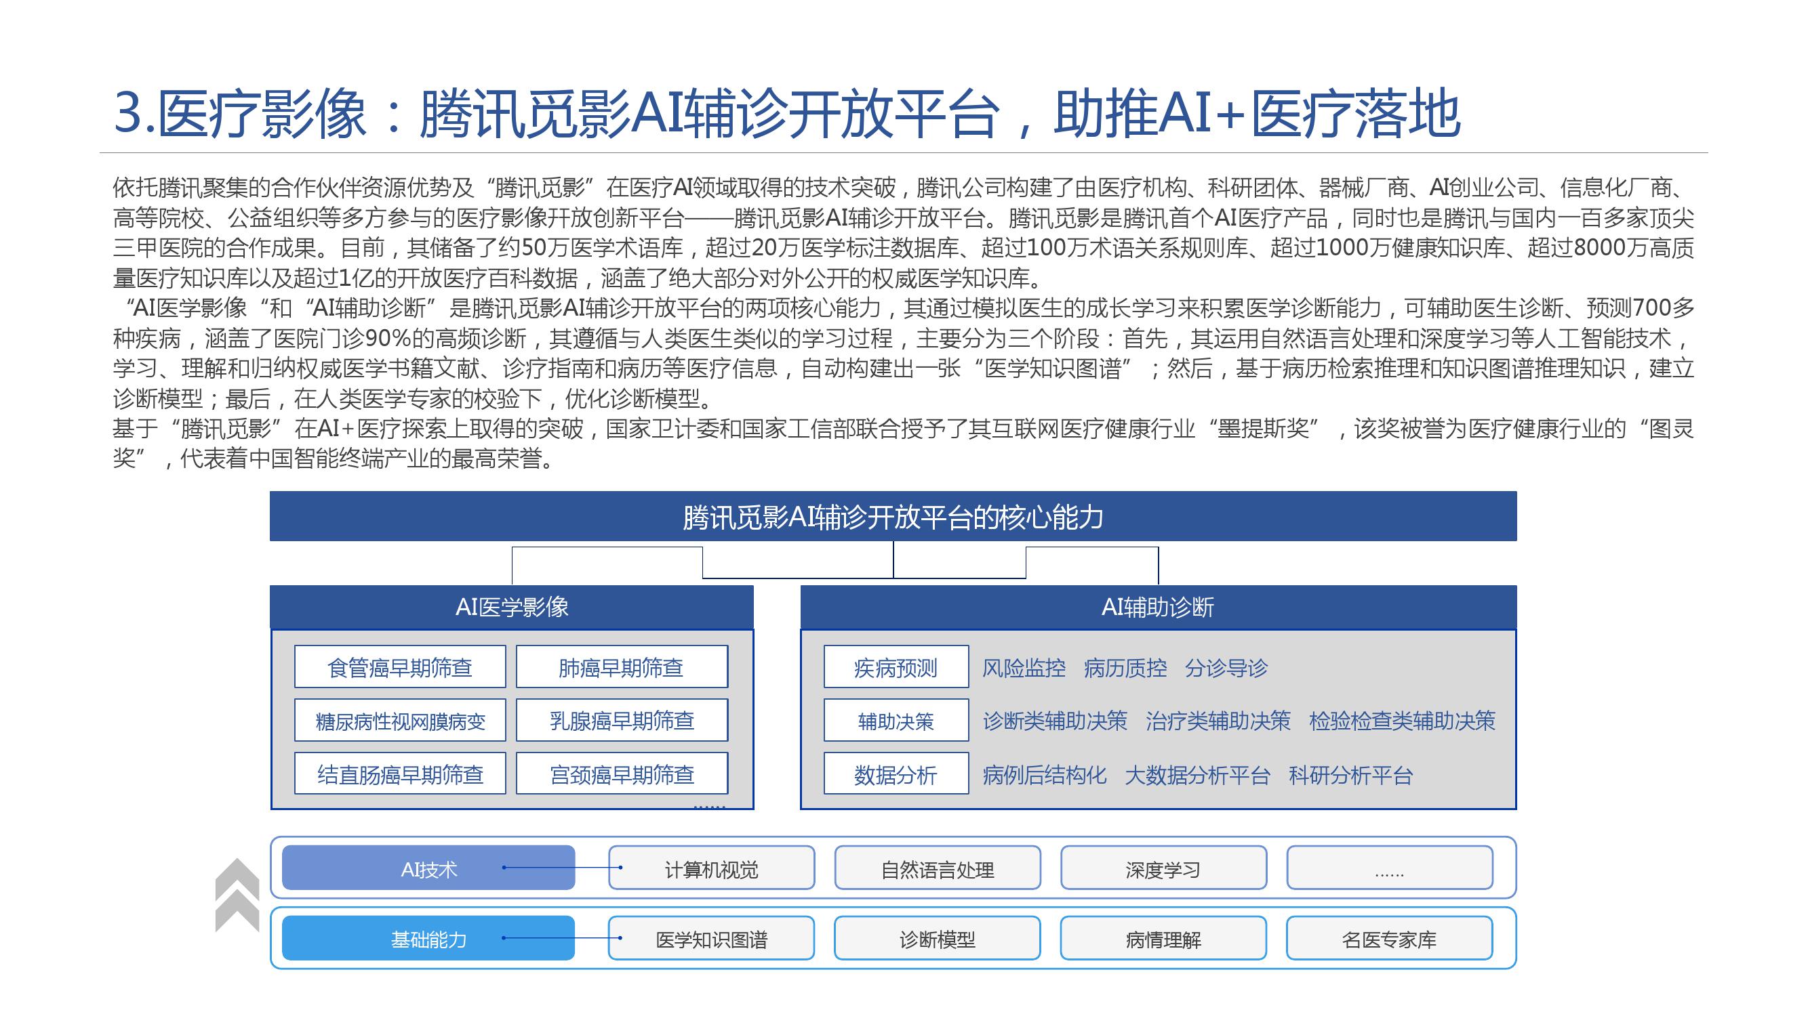Click the 腾讯觅影AI辅诊开放平台的核心能力 banner
This screenshot has height=1016, width=1808.
pos(893,517)
